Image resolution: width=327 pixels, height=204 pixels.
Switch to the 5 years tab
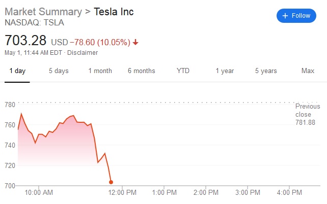pos(266,71)
